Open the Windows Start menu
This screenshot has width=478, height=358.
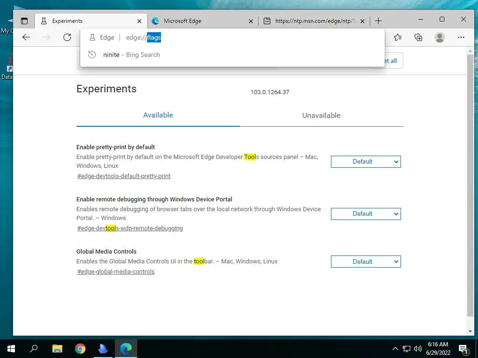click(x=11, y=349)
